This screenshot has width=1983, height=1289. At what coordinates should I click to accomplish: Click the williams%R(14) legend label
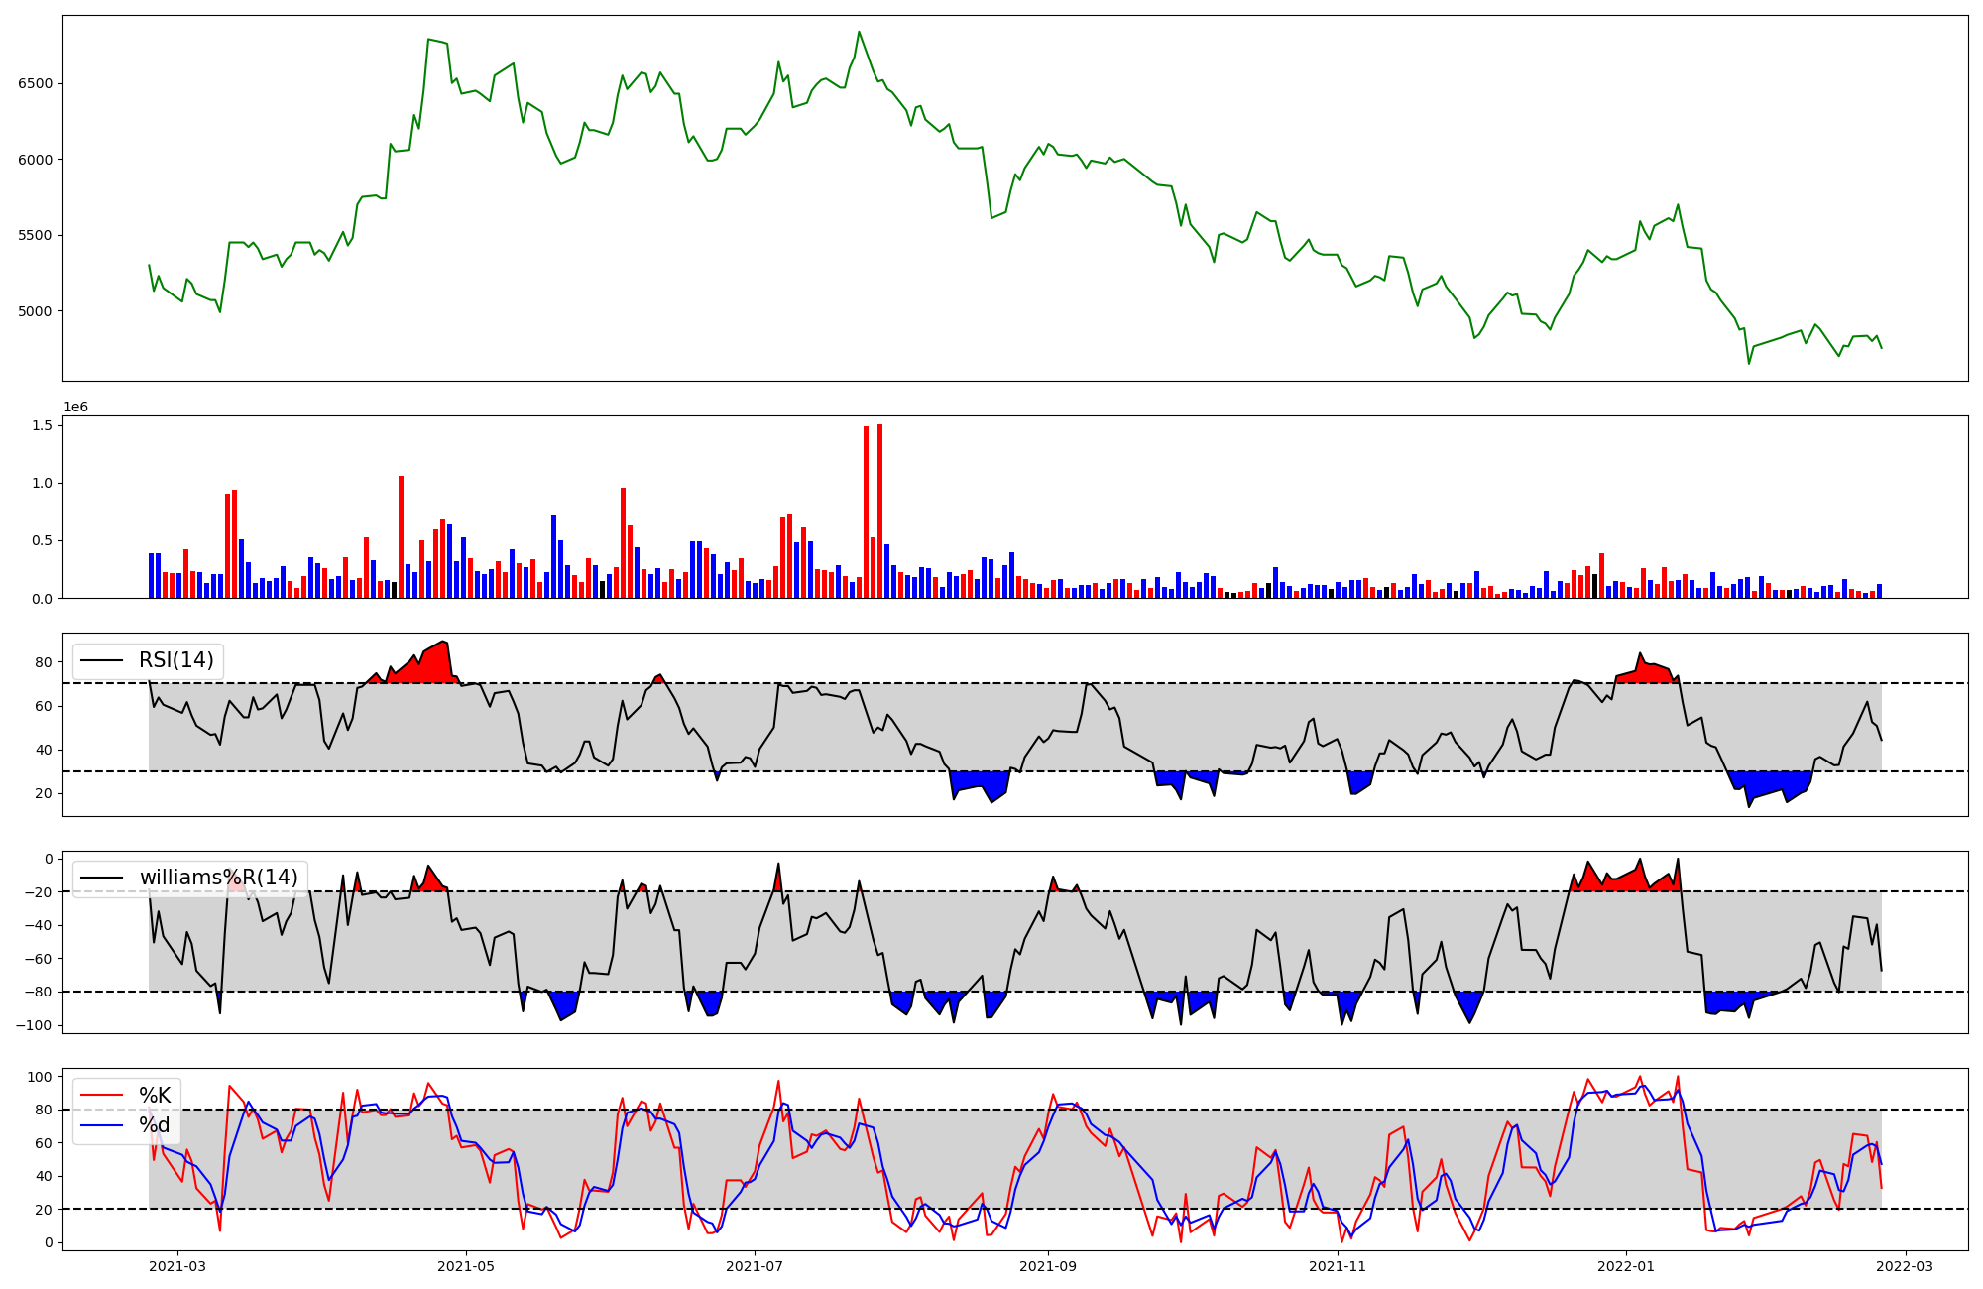(218, 878)
